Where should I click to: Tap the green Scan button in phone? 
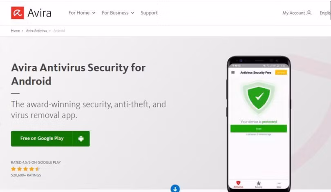259,129
